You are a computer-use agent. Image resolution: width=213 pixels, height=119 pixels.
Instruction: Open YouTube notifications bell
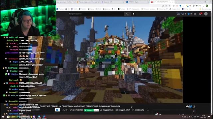pos(200,14)
